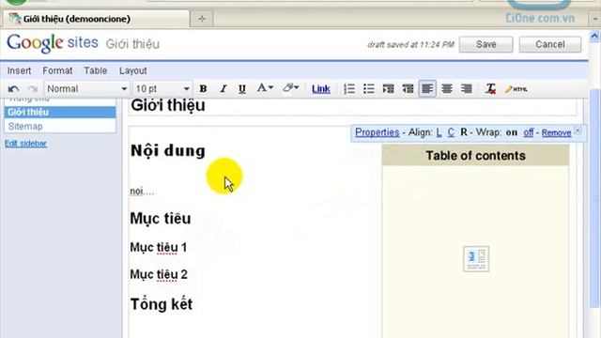Switch to the Giới thiệu (demooncione) tab
This screenshot has height=338, width=601.
tap(95, 19)
